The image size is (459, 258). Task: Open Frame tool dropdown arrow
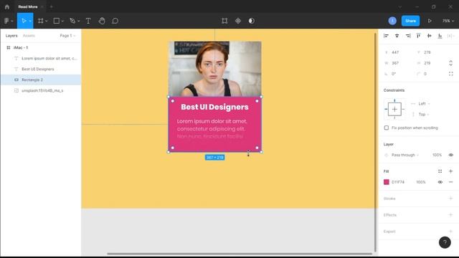point(46,21)
